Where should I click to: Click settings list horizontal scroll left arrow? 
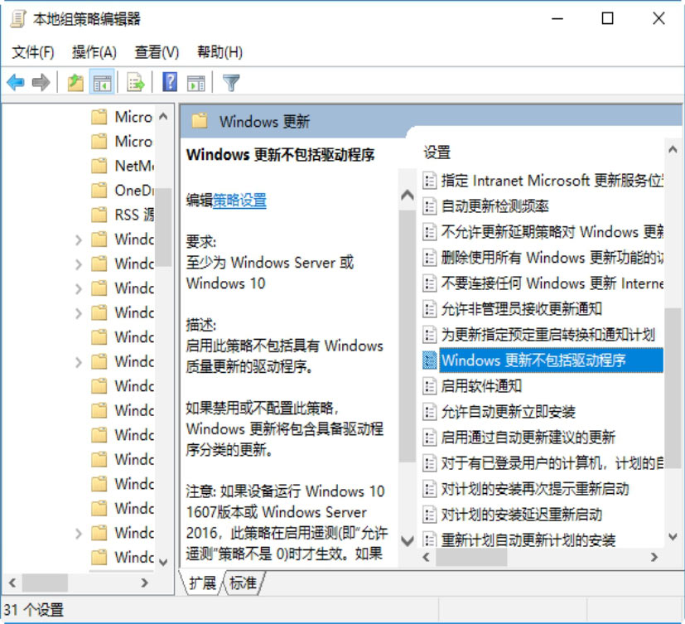coord(427,557)
